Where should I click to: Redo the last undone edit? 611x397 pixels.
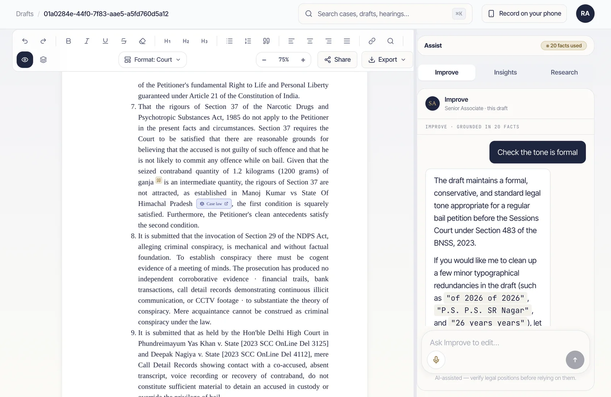click(x=43, y=41)
